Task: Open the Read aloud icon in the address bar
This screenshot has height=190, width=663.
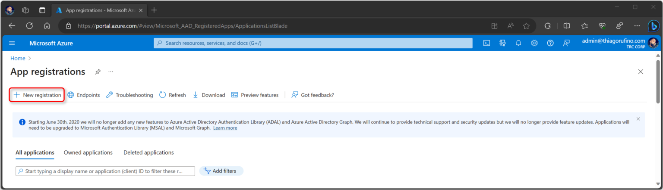Action: (x=511, y=26)
